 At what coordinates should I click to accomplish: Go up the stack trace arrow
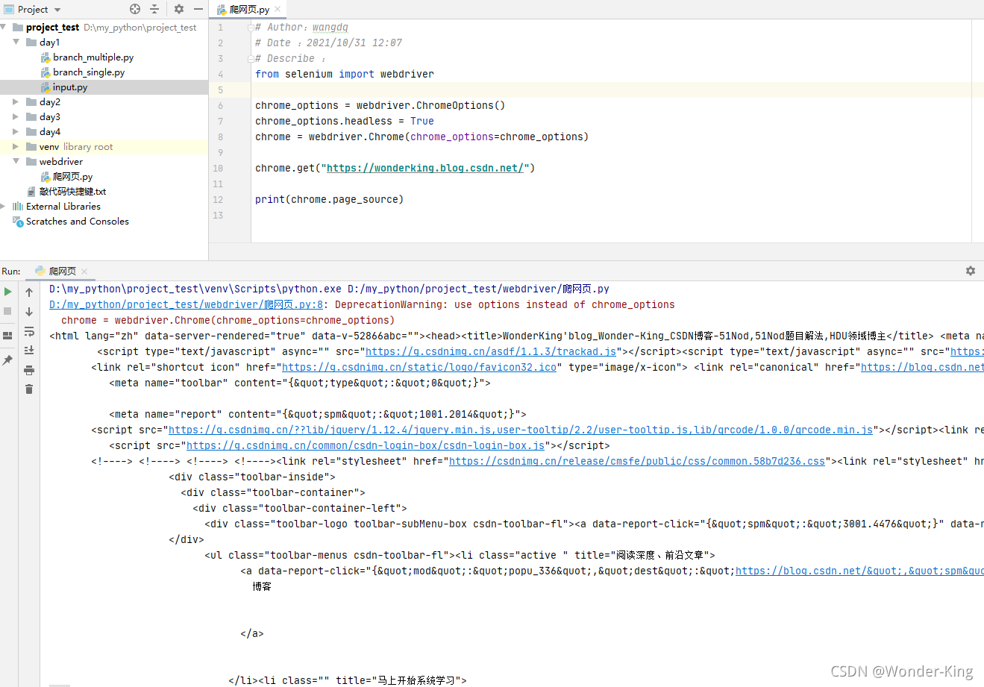point(29,292)
